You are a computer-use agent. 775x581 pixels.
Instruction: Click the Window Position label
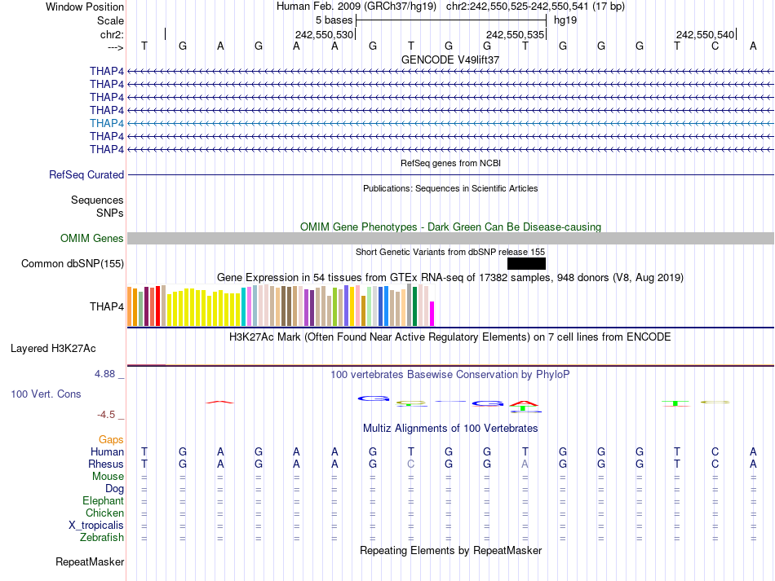click(85, 7)
